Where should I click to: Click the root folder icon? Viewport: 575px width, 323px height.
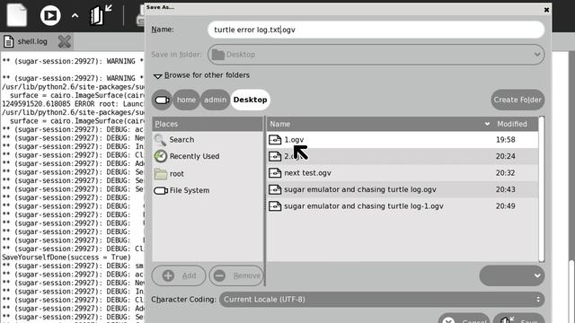(x=160, y=173)
